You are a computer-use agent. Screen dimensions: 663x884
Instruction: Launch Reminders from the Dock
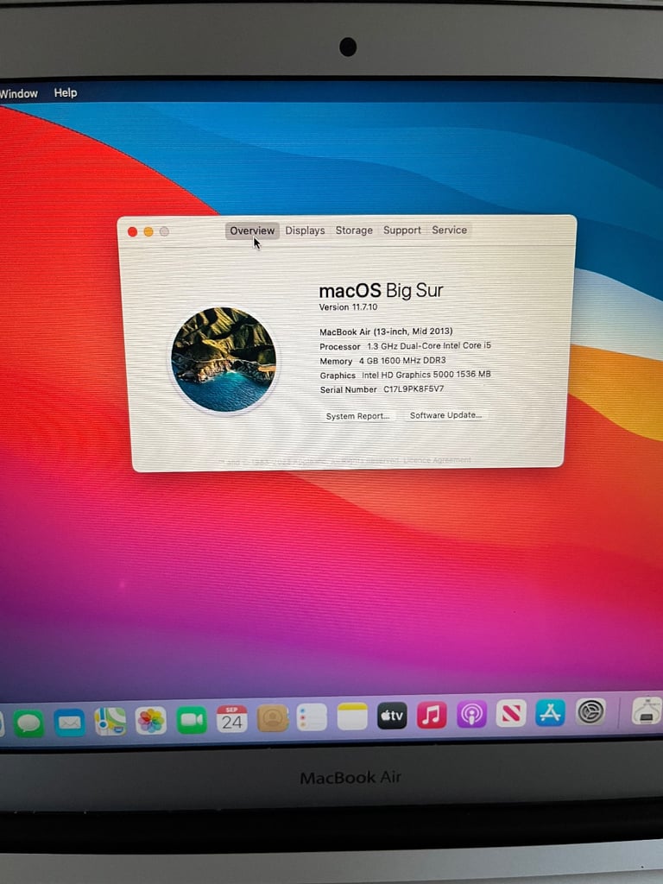[x=312, y=717]
